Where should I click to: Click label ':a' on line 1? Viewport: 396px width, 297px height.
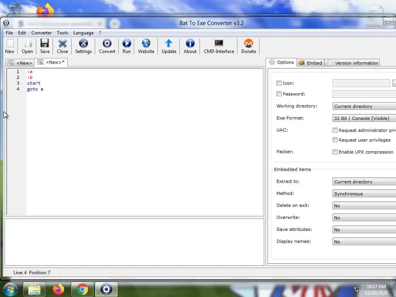pos(30,72)
